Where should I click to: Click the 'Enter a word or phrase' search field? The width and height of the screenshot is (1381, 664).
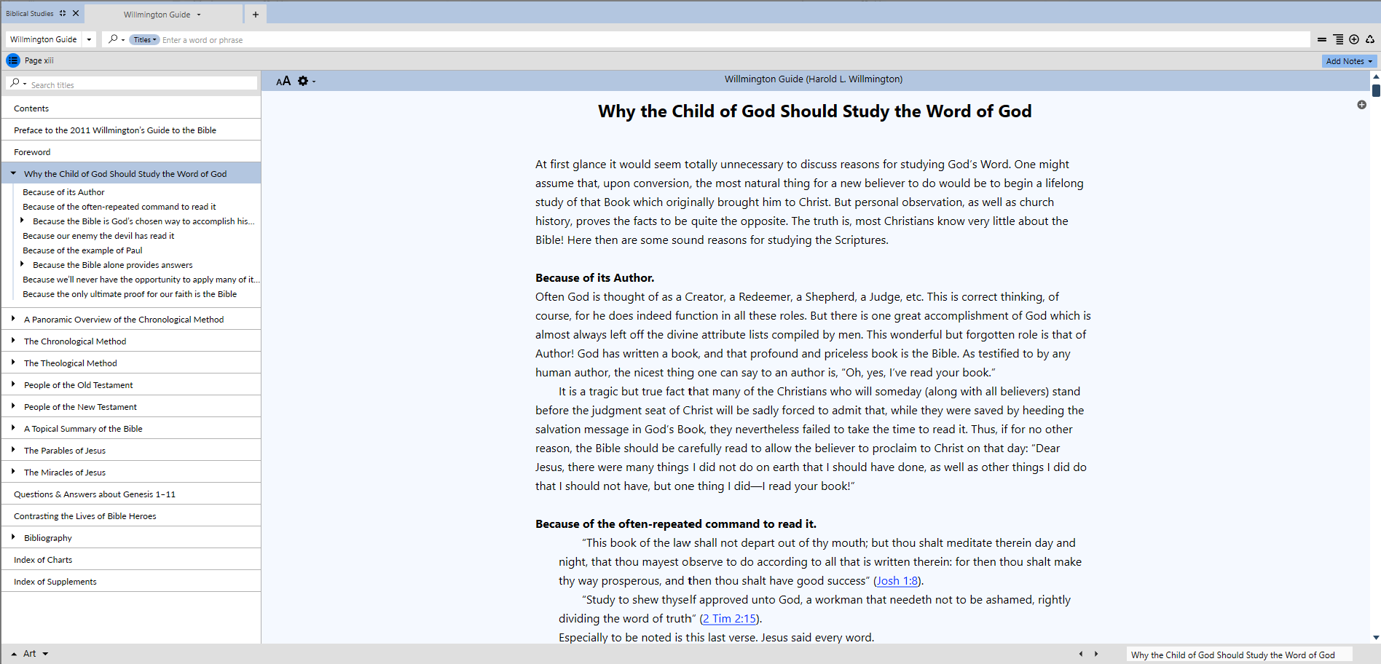point(734,39)
